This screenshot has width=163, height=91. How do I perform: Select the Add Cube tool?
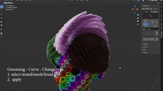click(2, 37)
